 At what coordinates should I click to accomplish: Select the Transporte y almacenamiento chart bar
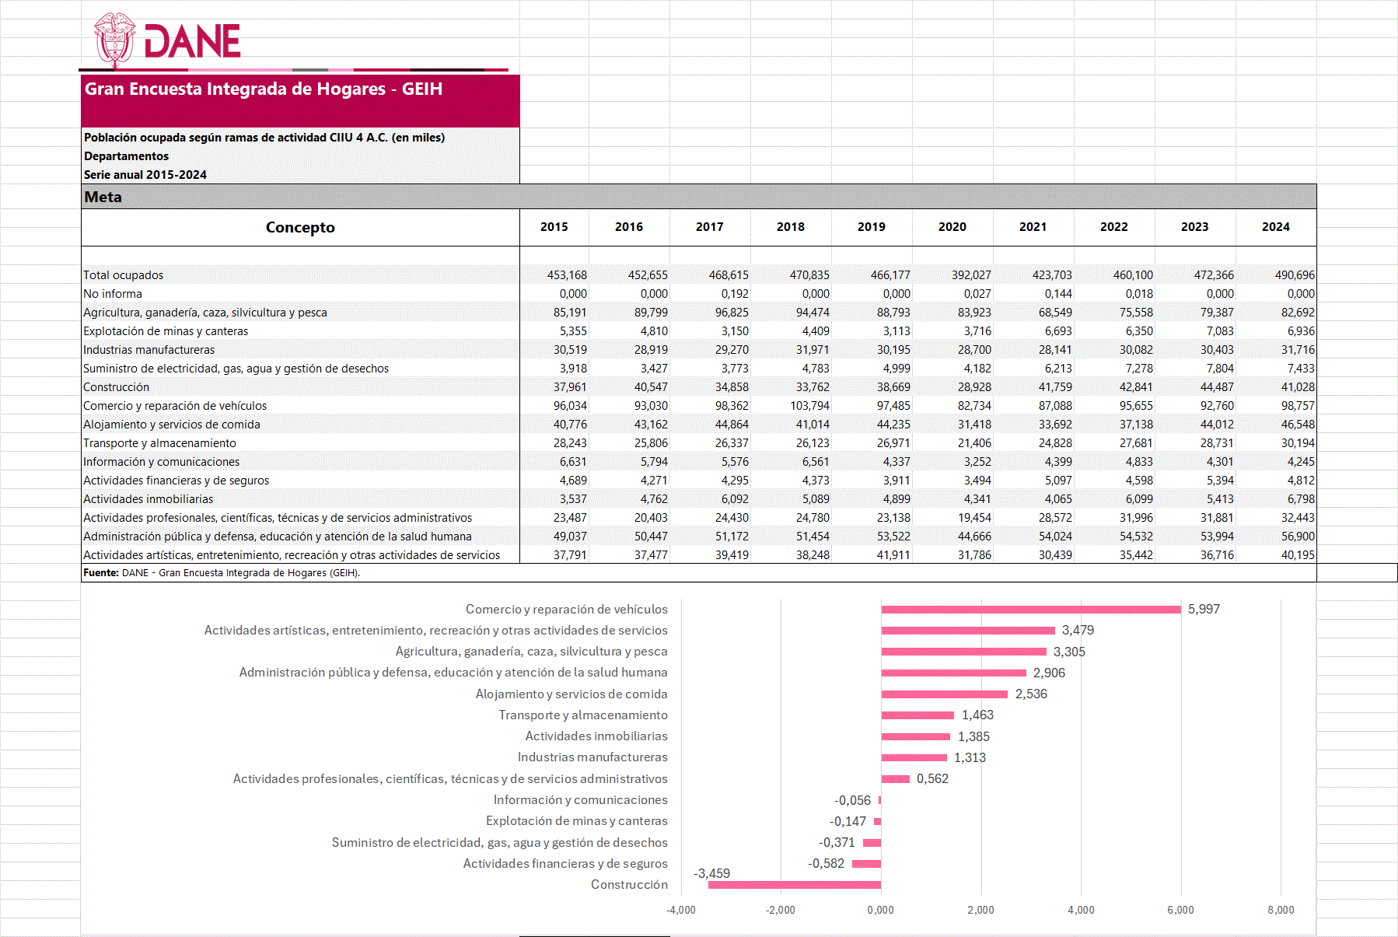[917, 715]
